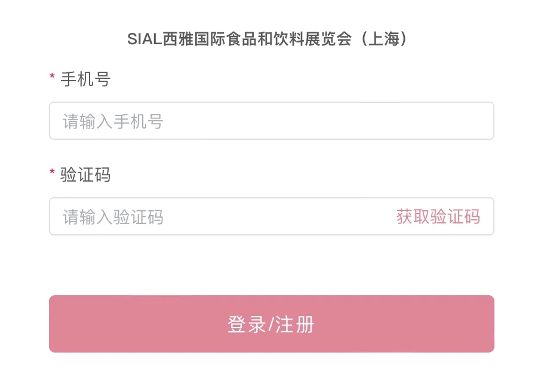538x389 pixels.
Task: Click the 验证码 field label
Action: tap(85, 175)
